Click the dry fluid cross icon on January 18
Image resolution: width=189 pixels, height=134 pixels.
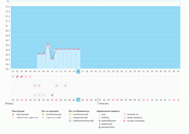tap(39, 95)
